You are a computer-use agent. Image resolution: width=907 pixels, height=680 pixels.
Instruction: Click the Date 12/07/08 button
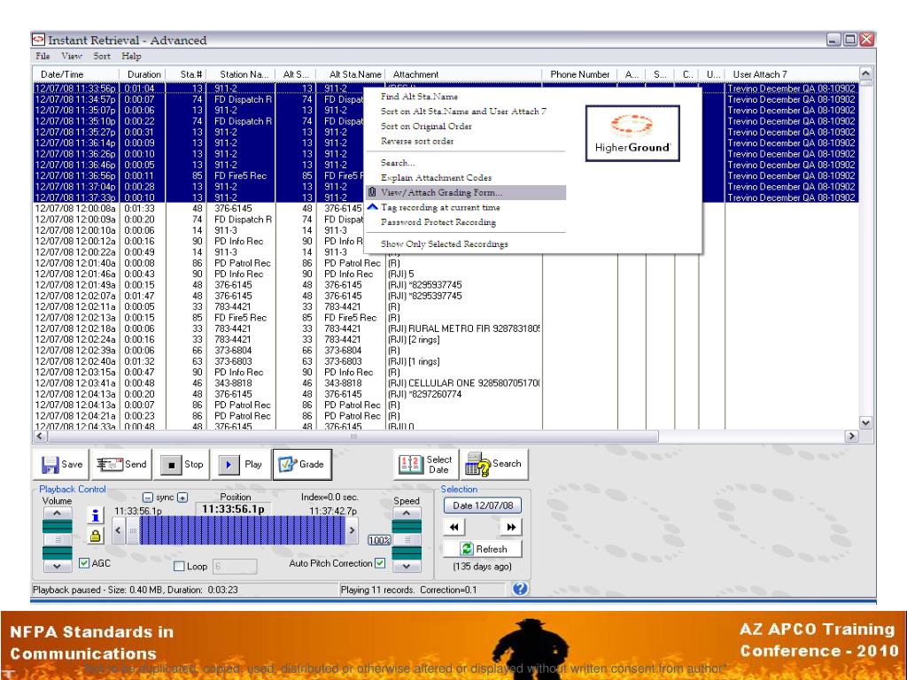point(483,506)
